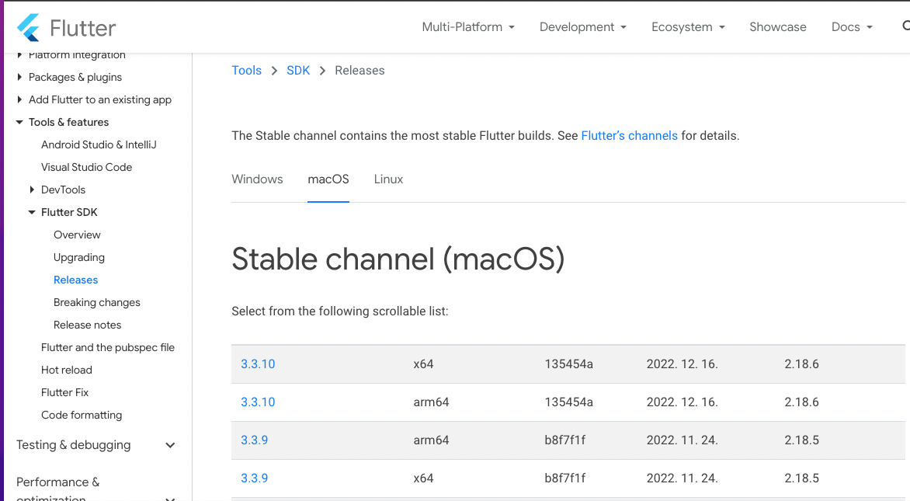Open the Upgrading sidebar page
Image resolution: width=910 pixels, height=501 pixels.
[x=79, y=258]
